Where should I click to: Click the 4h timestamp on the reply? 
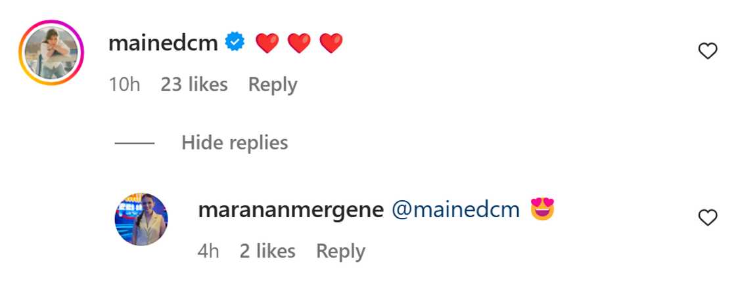pos(208,251)
